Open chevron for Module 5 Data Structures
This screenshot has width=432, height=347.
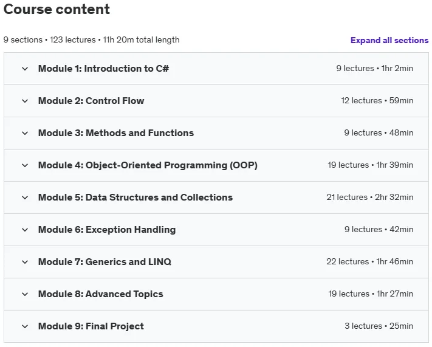point(25,198)
